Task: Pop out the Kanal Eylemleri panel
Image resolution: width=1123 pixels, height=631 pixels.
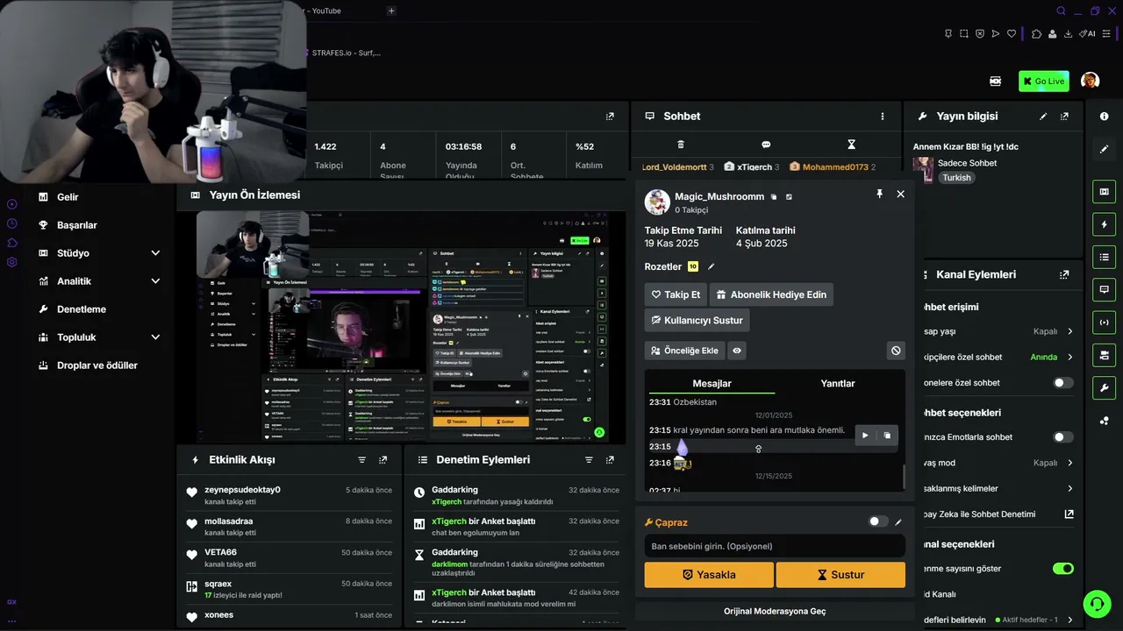Action: pos(1064,274)
